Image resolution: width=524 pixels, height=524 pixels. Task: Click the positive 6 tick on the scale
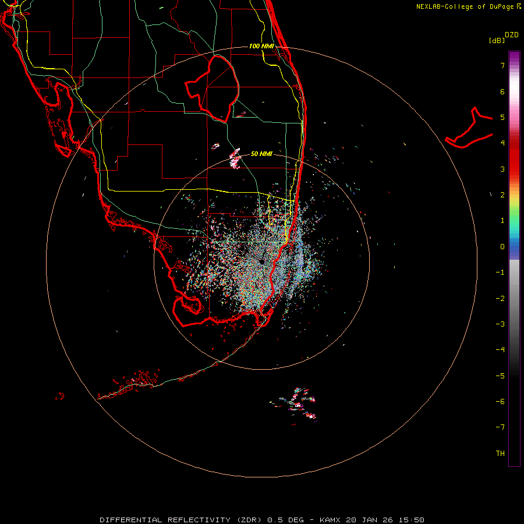click(x=502, y=91)
